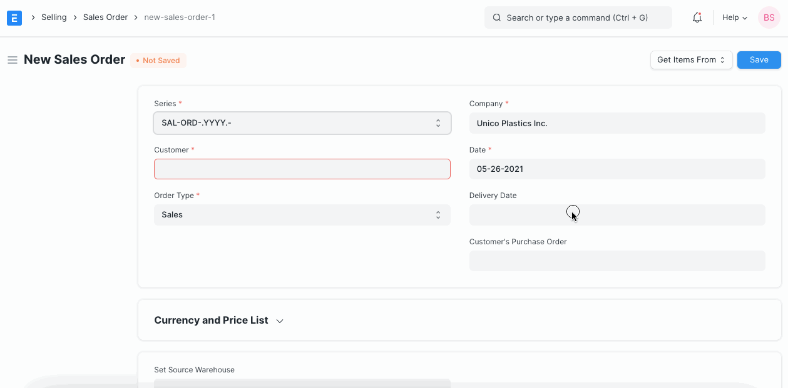Viewport: 788px width, 388px height.
Task: Navigate to Selling via breadcrumb
Action: coord(54,17)
